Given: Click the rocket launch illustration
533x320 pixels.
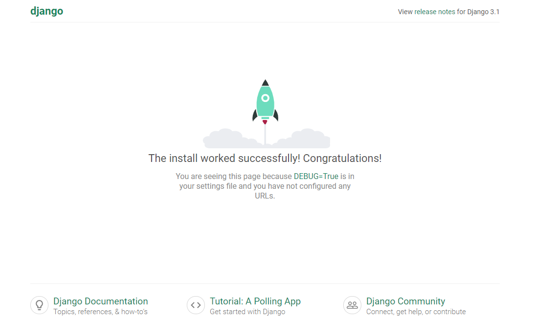Looking at the screenshot, I should (266, 114).
